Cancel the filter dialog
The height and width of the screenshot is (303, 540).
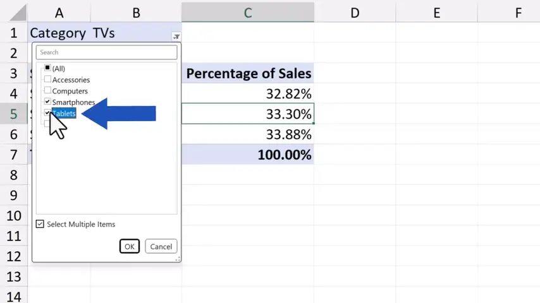[x=161, y=246]
